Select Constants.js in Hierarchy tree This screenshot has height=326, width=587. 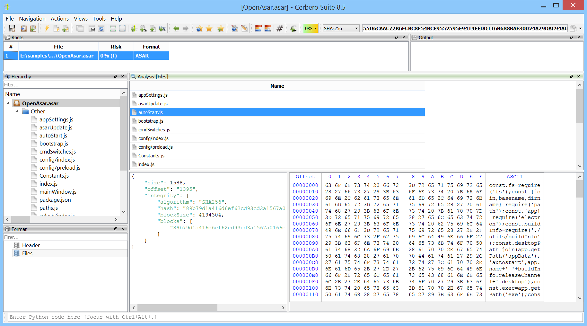[x=54, y=176]
